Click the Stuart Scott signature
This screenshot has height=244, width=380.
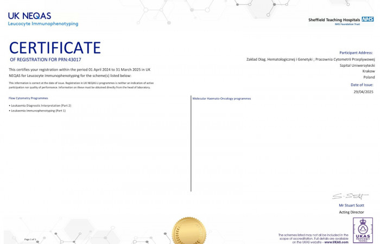tap(350, 196)
